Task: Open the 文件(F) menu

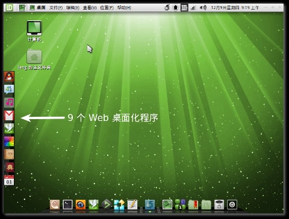Action: click(x=56, y=8)
